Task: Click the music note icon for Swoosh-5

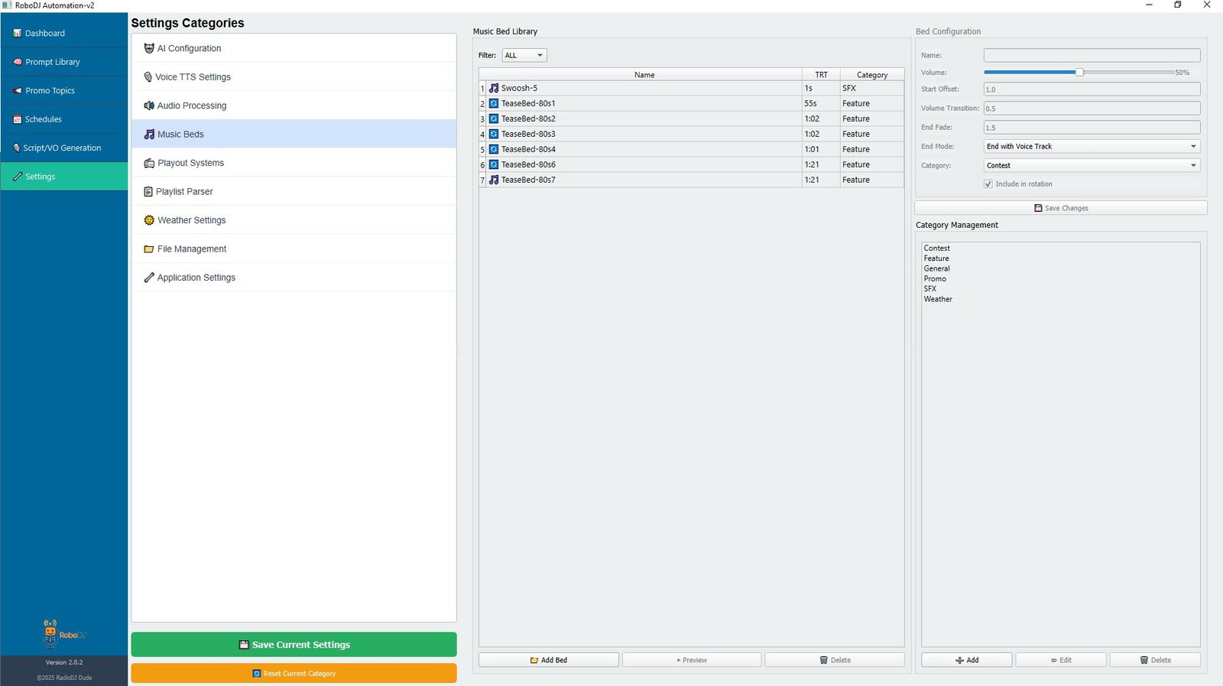Action: pos(494,88)
